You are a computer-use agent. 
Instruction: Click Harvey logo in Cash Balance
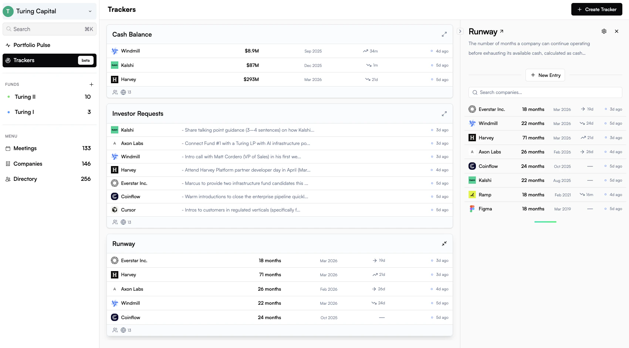coord(115,80)
